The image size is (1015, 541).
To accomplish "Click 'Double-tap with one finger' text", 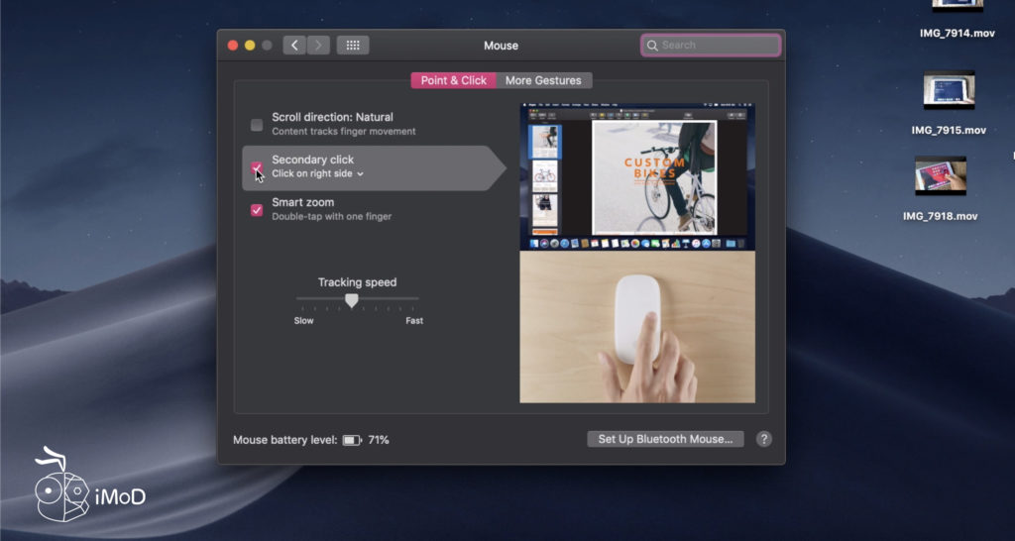I will (331, 217).
